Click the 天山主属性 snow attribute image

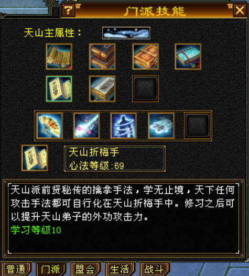[x=126, y=33]
